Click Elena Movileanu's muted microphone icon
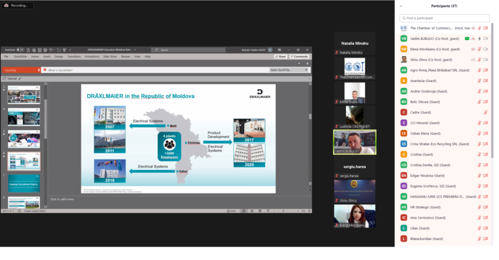Image resolution: width=499 pixels, height=260 pixels. click(480, 49)
